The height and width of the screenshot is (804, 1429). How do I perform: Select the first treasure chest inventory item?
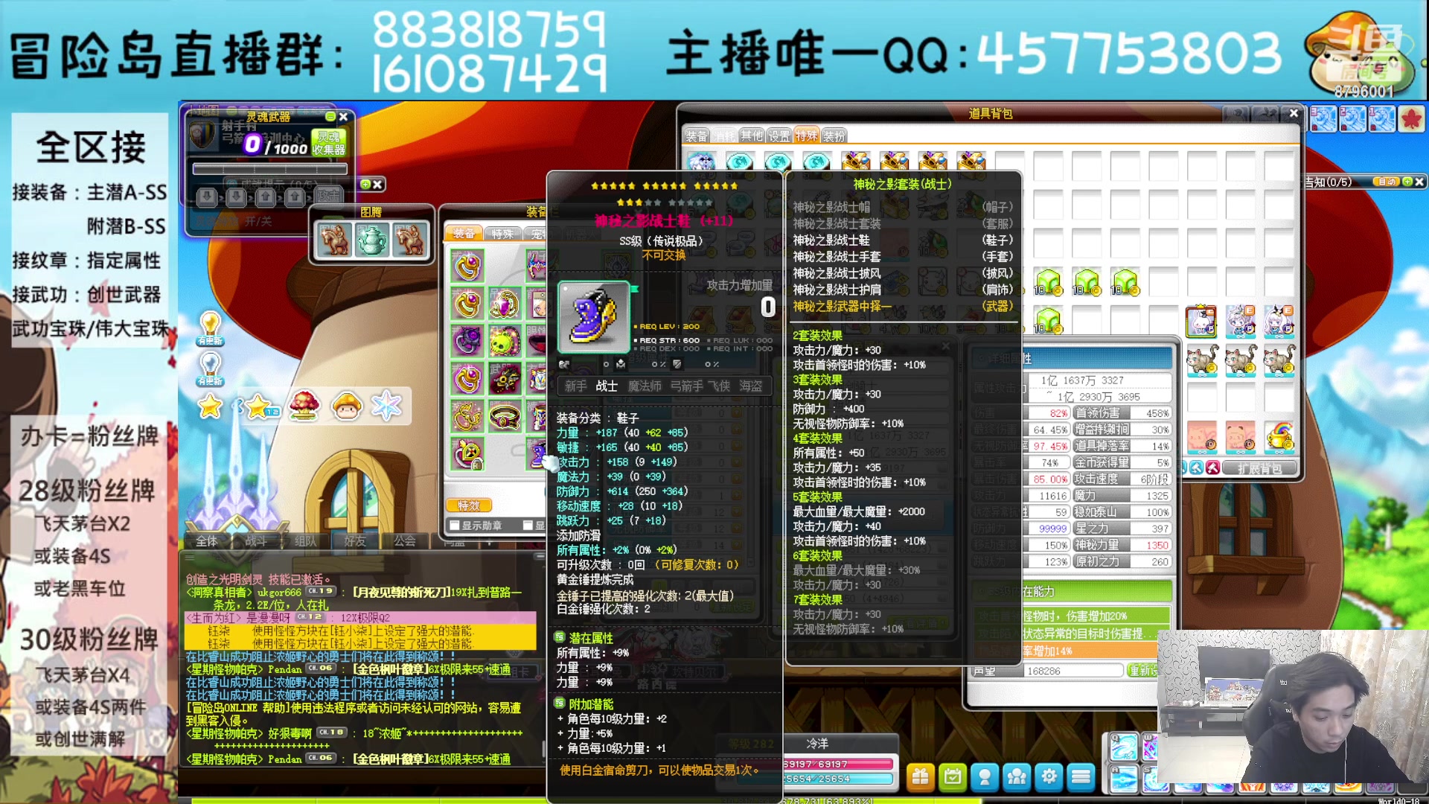pyautogui.click(x=856, y=160)
